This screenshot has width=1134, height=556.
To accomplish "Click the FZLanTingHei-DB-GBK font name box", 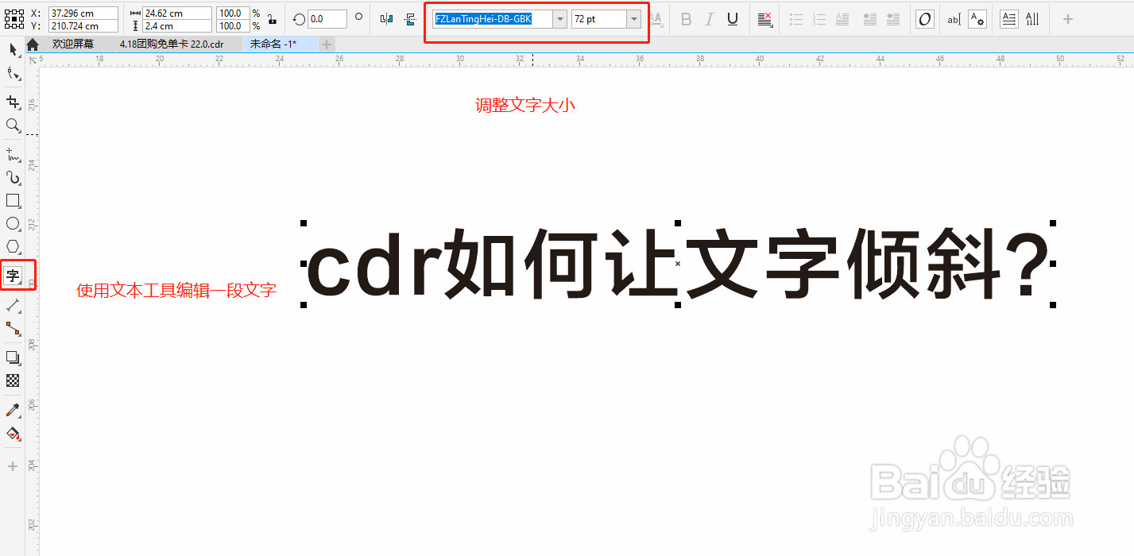I will coord(493,19).
